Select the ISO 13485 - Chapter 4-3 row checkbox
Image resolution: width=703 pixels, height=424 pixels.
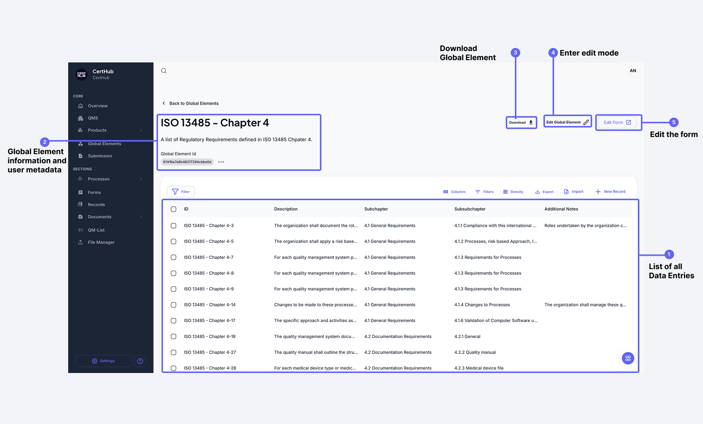pos(174,226)
